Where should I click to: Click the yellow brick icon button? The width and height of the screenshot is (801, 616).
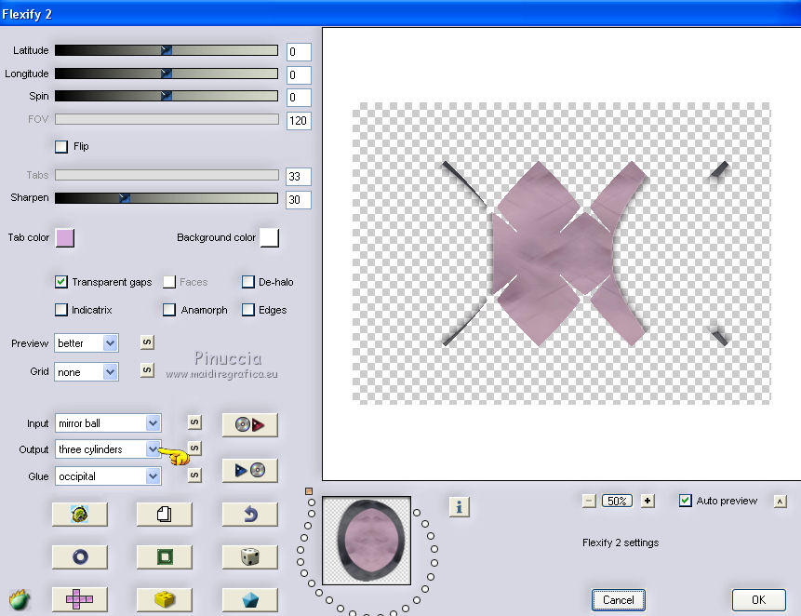(165, 599)
